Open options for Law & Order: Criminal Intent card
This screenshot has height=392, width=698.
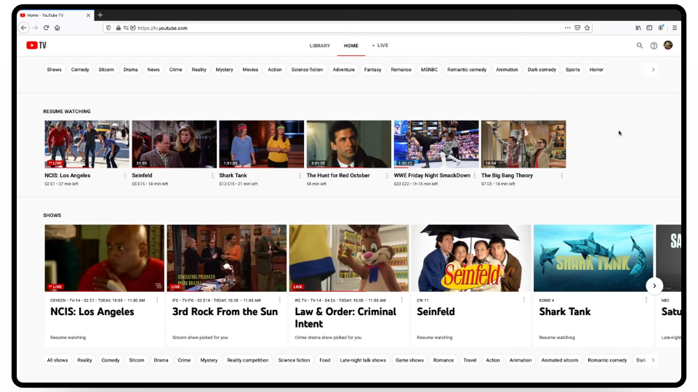coord(402,300)
